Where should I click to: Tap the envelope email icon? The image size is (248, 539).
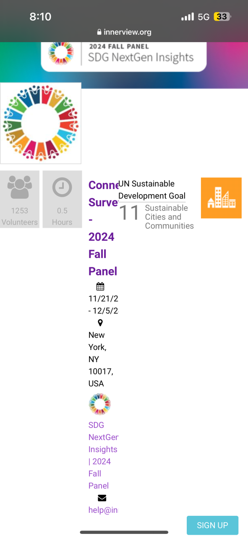(x=102, y=498)
